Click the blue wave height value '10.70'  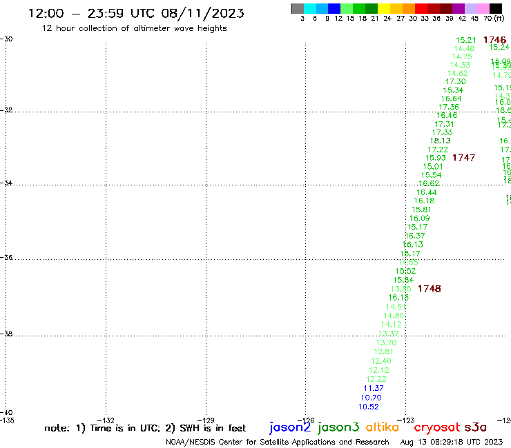[x=372, y=398]
